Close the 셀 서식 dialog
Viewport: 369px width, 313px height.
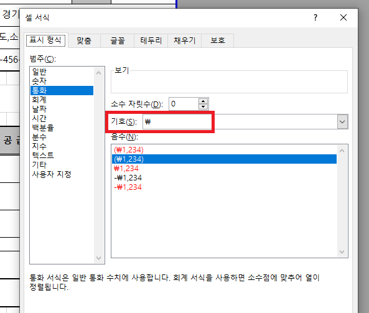[343, 17]
